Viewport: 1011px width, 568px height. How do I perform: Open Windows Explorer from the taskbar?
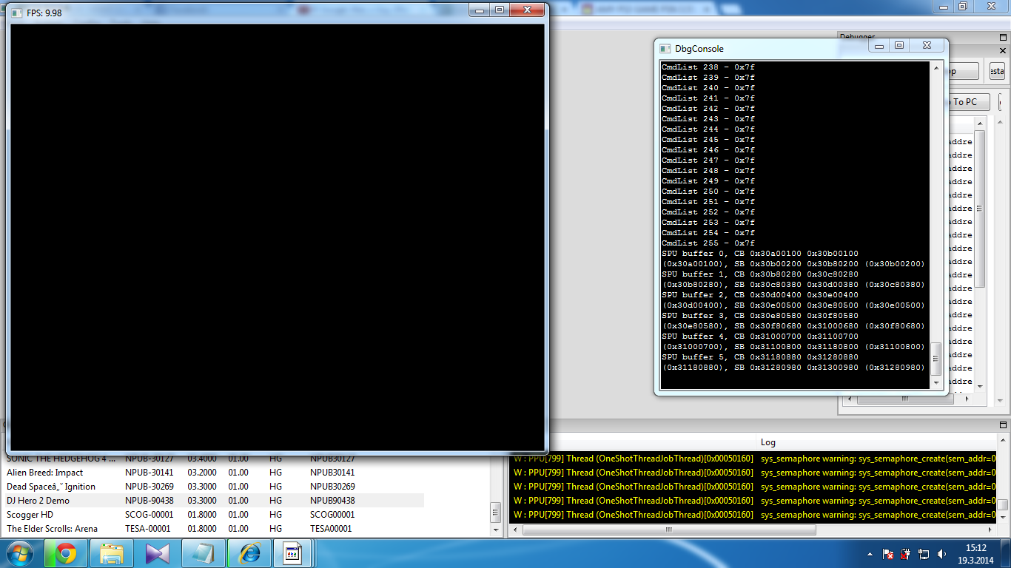(x=112, y=553)
